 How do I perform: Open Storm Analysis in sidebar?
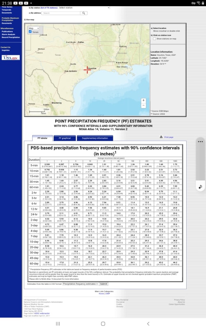[x=8, y=34]
